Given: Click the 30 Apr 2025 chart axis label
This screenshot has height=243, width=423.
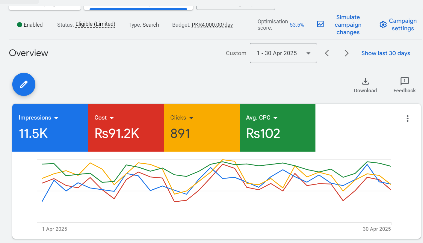Looking at the screenshot, I should point(377,229).
